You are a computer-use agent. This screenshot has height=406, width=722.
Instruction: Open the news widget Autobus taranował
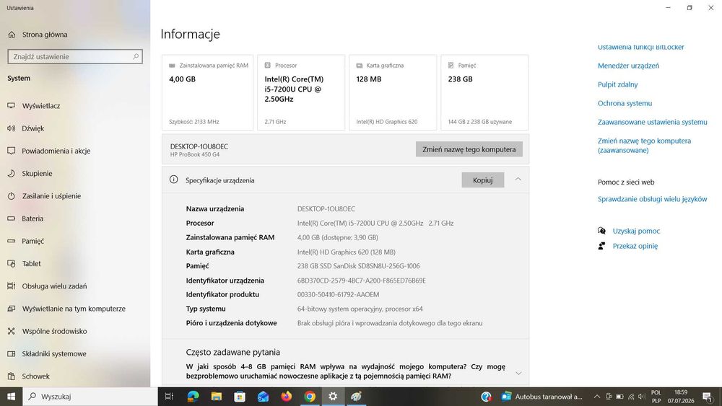[x=542, y=397]
